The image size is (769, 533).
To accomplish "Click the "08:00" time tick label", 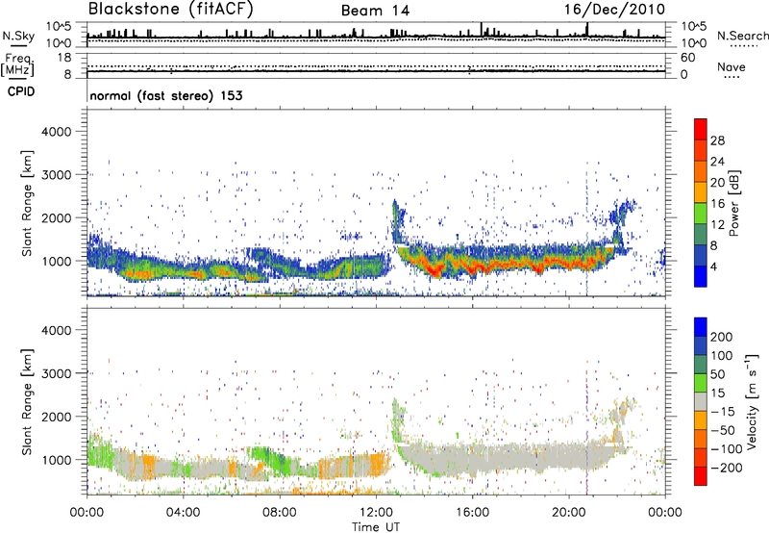I will coord(280,513).
